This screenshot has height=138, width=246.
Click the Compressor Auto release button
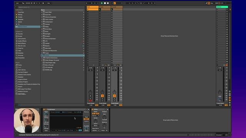[x=46, y=130]
